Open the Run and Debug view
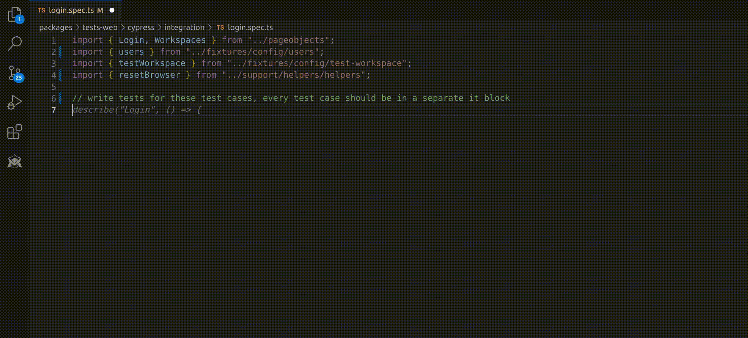748x338 pixels. pyautogui.click(x=15, y=102)
